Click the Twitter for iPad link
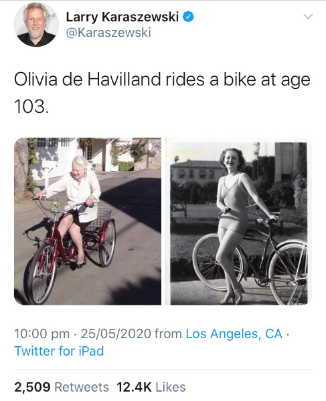 [x=59, y=351]
